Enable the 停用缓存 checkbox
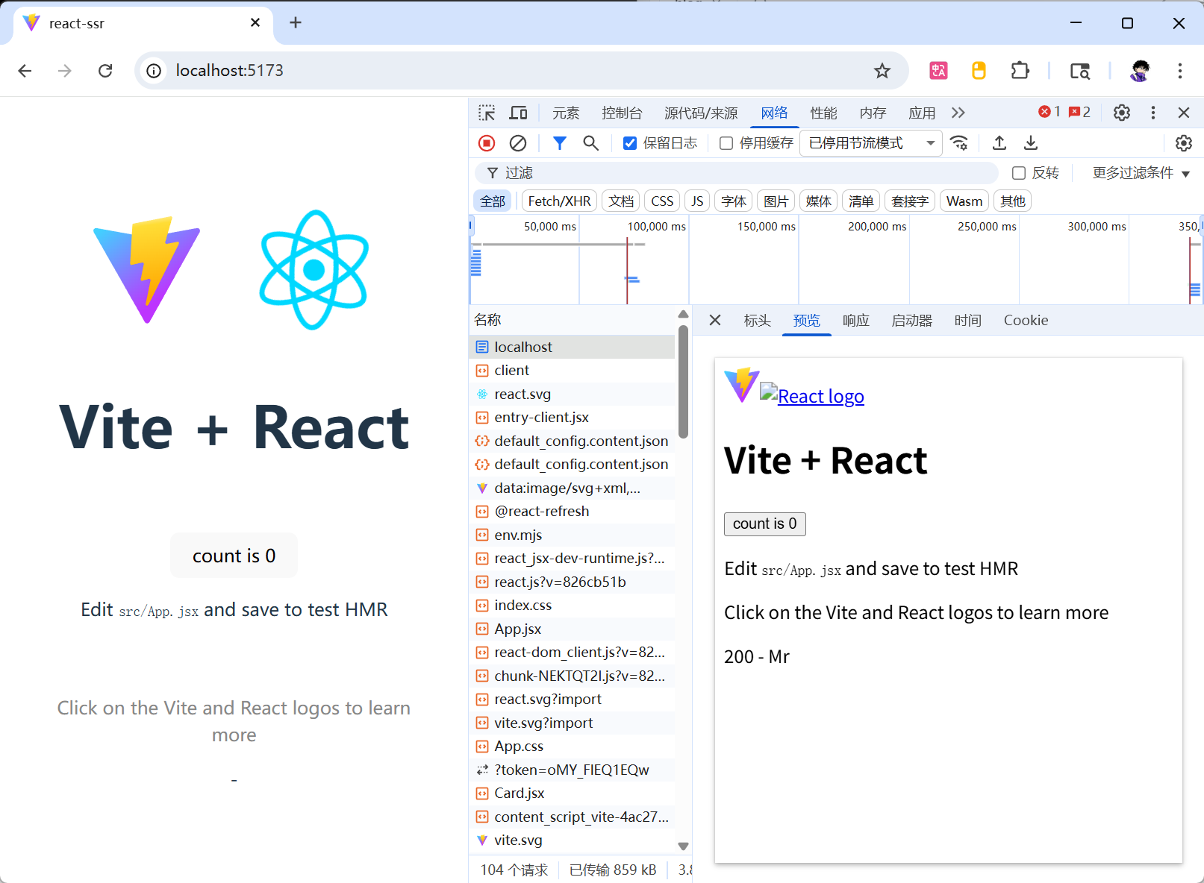The width and height of the screenshot is (1204, 883). tap(726, 143)
